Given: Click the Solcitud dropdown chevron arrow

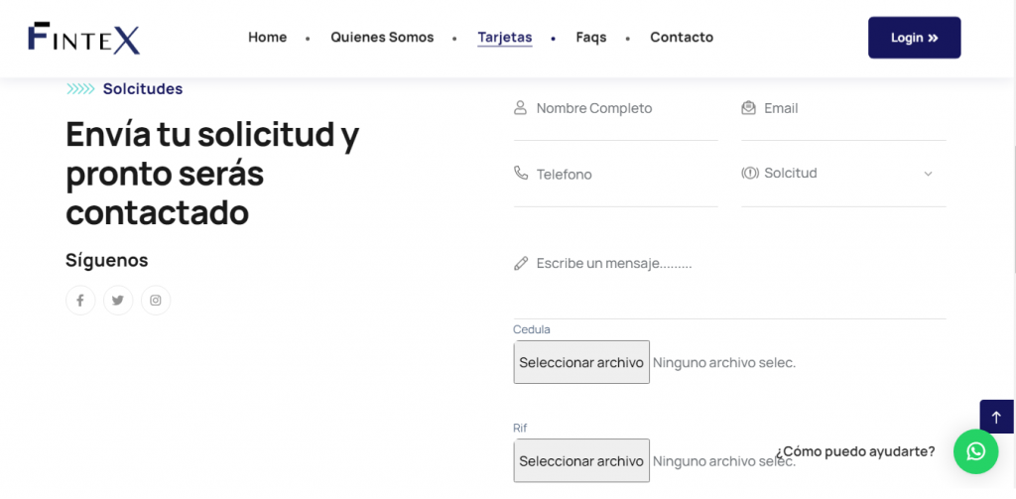Looking at the screenshot, I should point(928,174).
